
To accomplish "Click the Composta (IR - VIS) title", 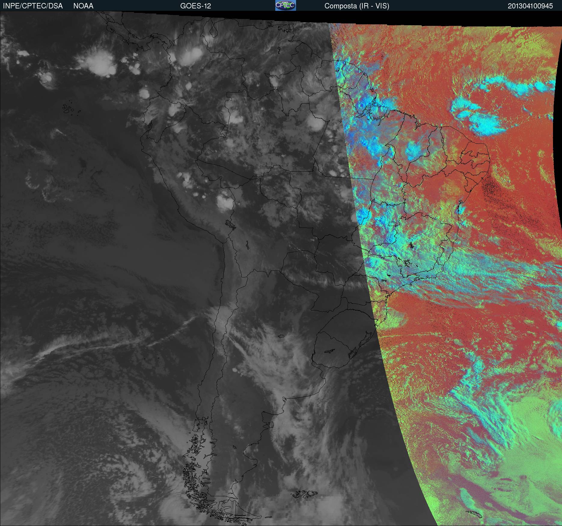I will click(x=357, y=6).
